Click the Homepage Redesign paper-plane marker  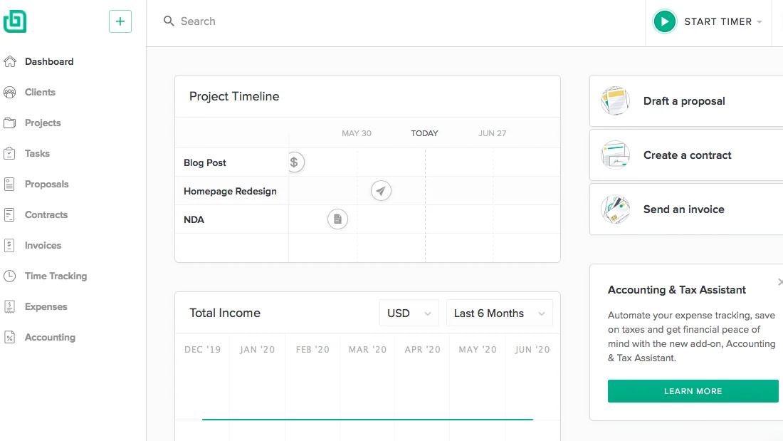pos(381,191)
